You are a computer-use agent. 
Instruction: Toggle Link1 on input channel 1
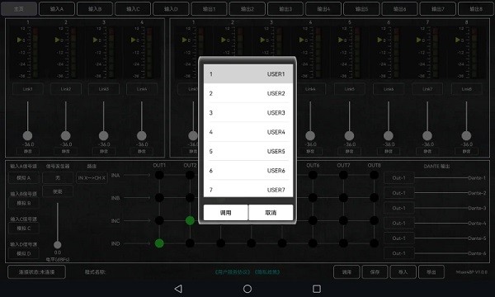pos(28,89)
